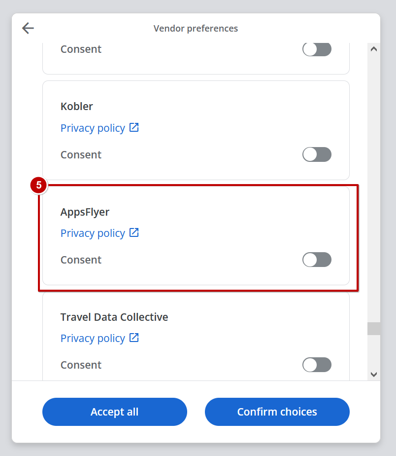This screenshot has width=396, height=456.
Task: Open Kobler's Privacy policy link
Action: pyautogui.click(x=93, y=127)
